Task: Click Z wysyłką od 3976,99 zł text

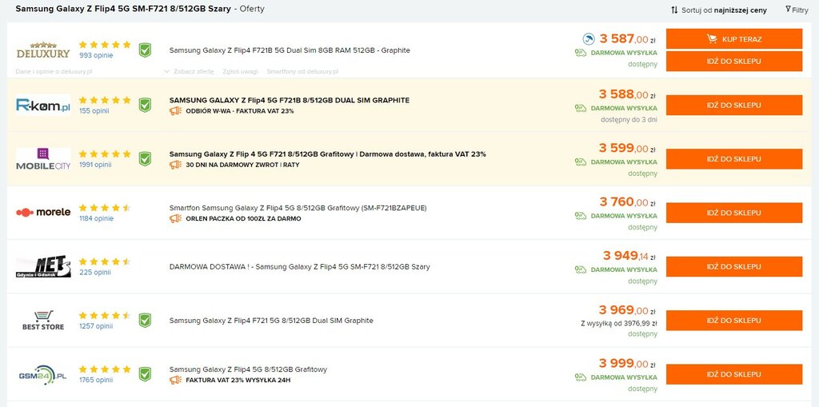Action: 618,323
